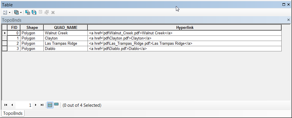The image size is (292, 118).
Task: Select the TopoBnds tab at bottom
Action: coord(13,113)
